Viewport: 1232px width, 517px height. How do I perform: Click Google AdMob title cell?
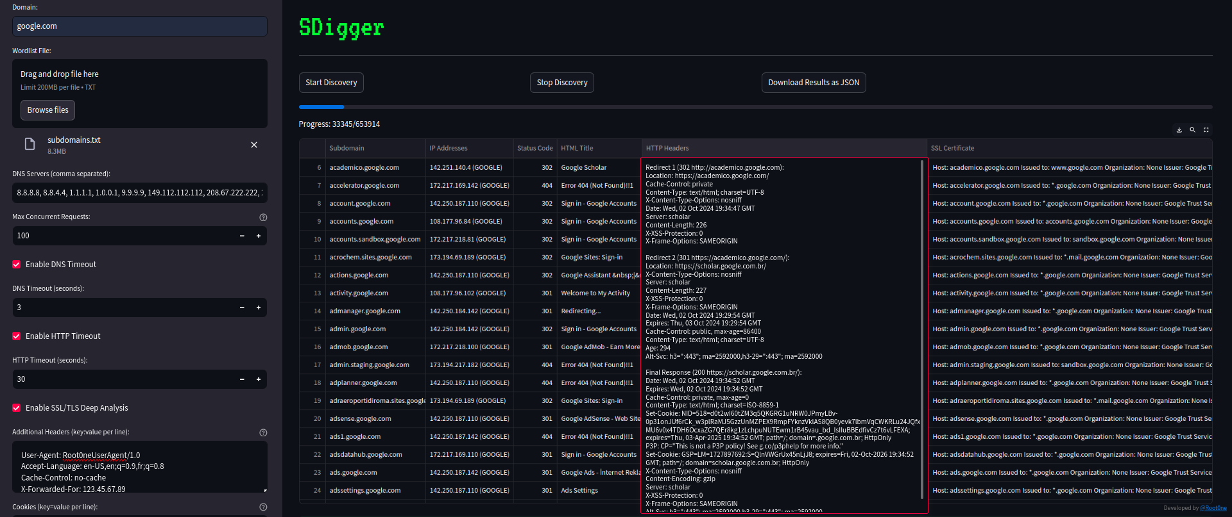[x=599, y=347]
